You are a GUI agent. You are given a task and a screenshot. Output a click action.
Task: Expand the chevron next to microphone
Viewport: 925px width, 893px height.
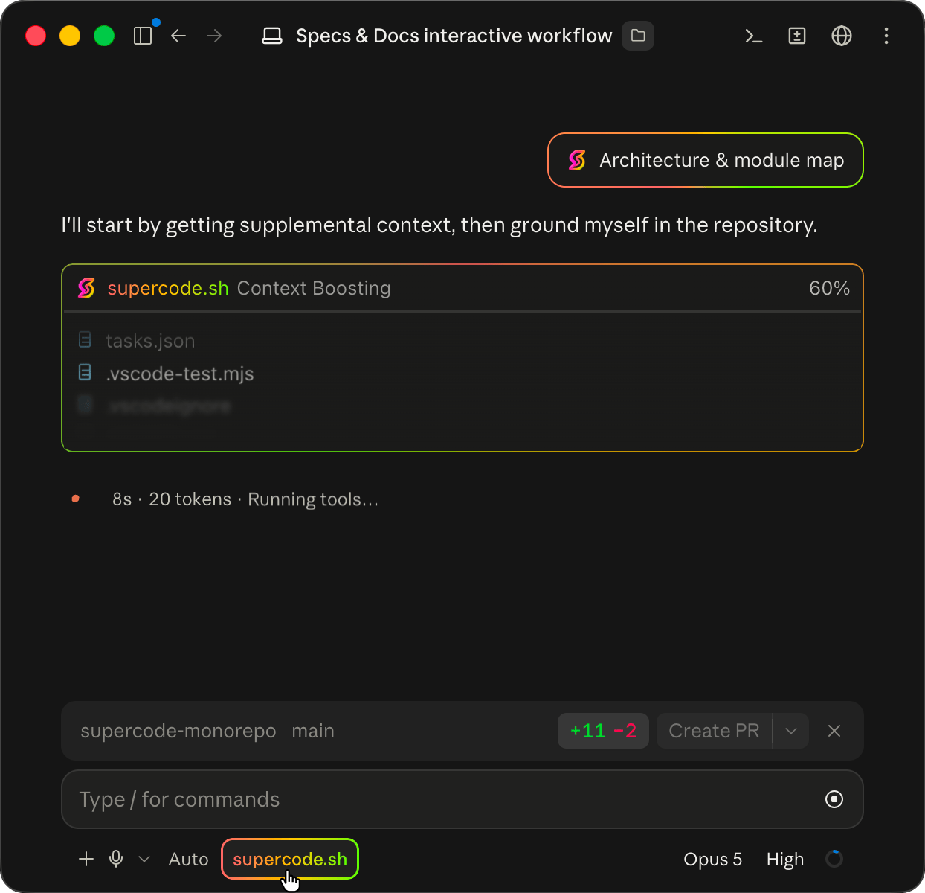pyautogui.click(x=144, y=859)
